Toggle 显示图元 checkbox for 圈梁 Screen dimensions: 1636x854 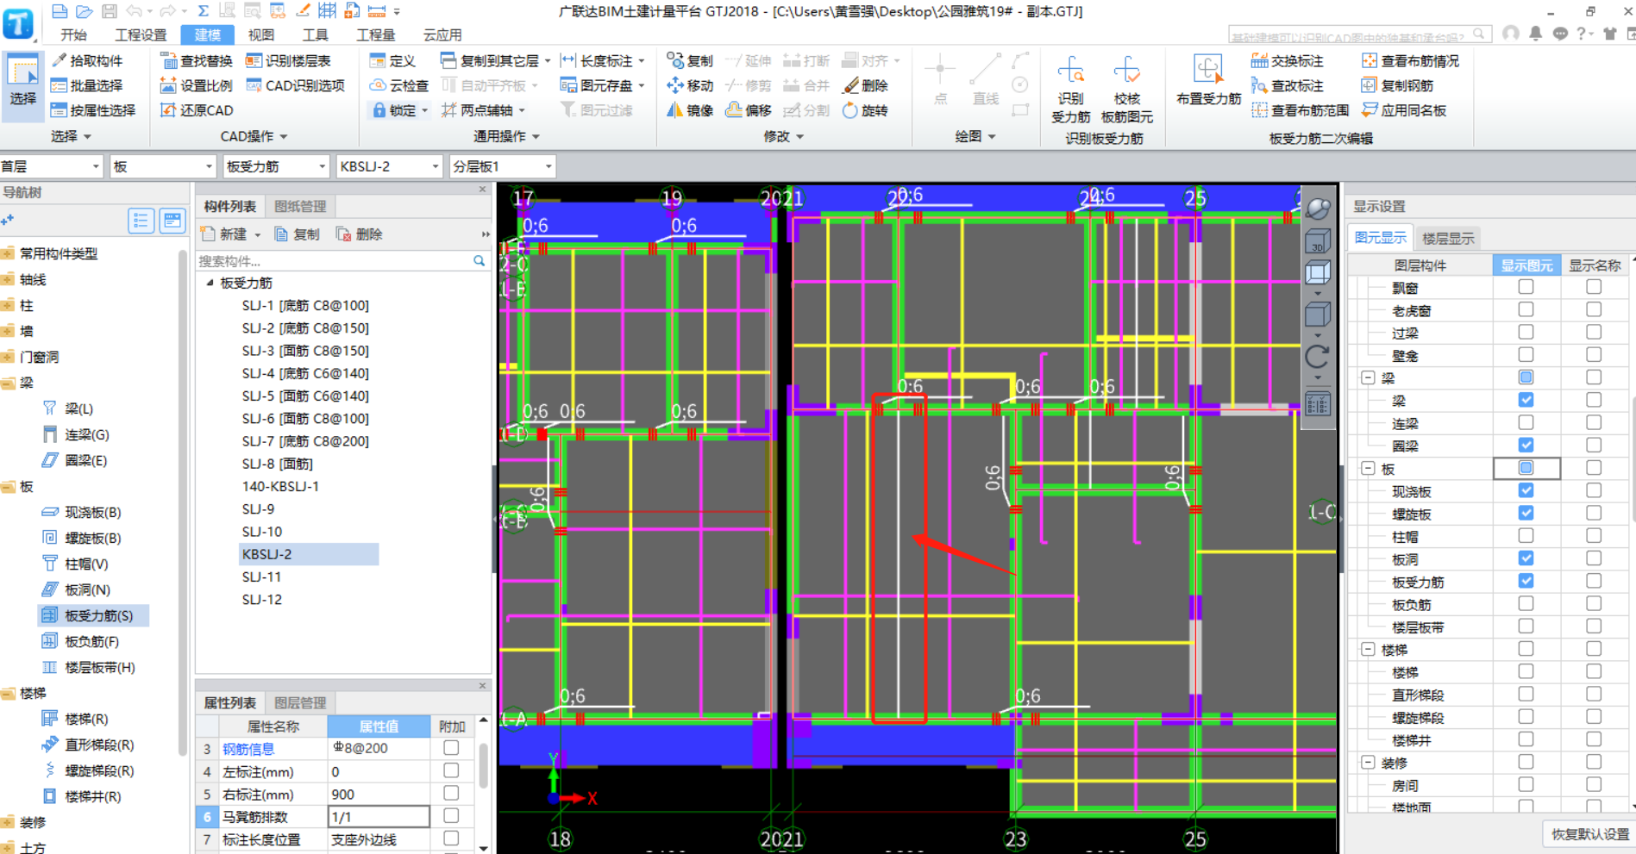point(1526,445)
